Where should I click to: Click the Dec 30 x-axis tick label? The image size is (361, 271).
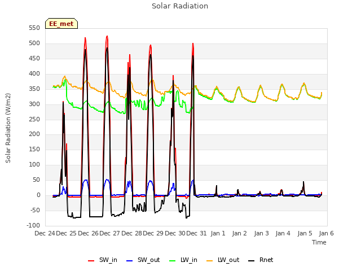[x=175, y=233]
